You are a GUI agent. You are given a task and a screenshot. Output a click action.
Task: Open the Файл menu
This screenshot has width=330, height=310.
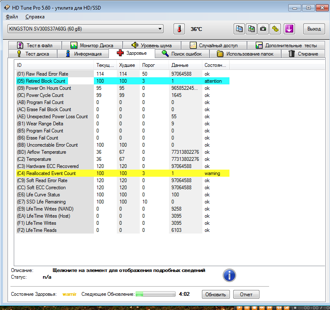(12, 17)
